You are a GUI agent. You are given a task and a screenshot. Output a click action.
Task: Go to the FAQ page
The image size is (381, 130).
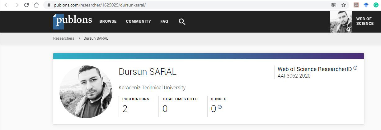164,21
